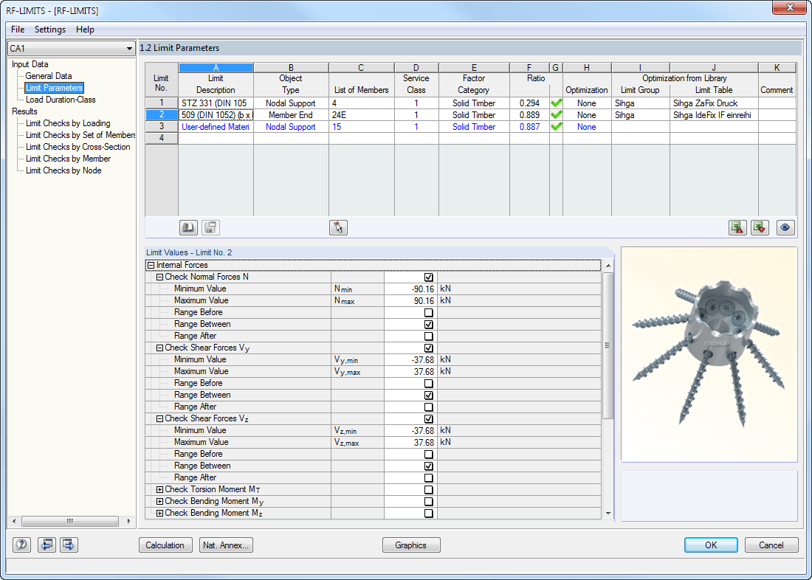Activate graphical member selection with the arrow icon

pos(338,227)
